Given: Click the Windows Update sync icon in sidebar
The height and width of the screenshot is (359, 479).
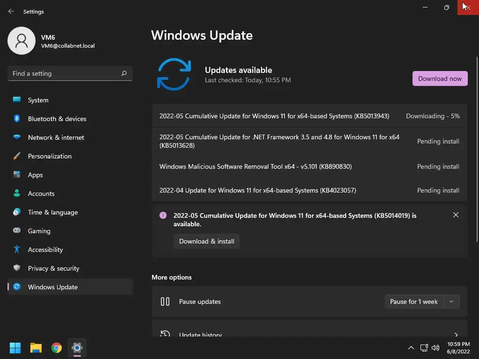Looking at the screenshot, I should click(17, 287).
